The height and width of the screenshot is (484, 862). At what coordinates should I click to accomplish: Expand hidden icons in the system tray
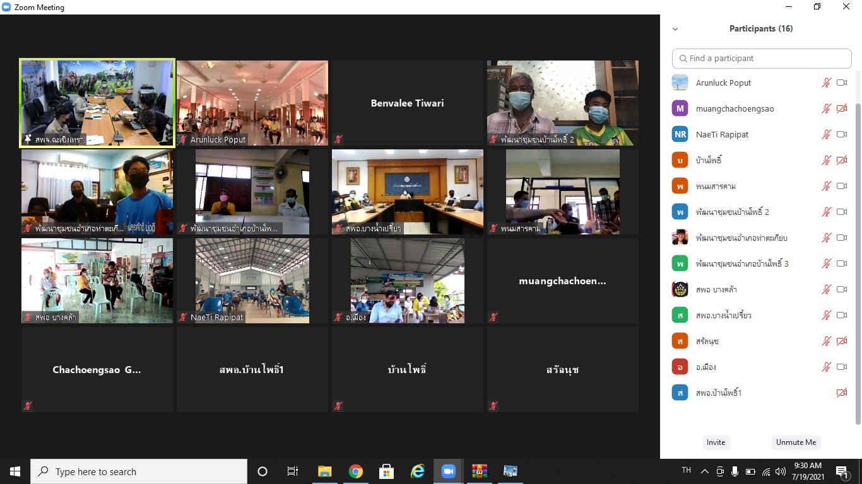[705, 471]
